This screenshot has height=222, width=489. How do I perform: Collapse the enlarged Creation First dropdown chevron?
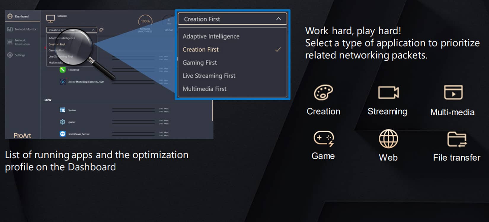(278, 19)
